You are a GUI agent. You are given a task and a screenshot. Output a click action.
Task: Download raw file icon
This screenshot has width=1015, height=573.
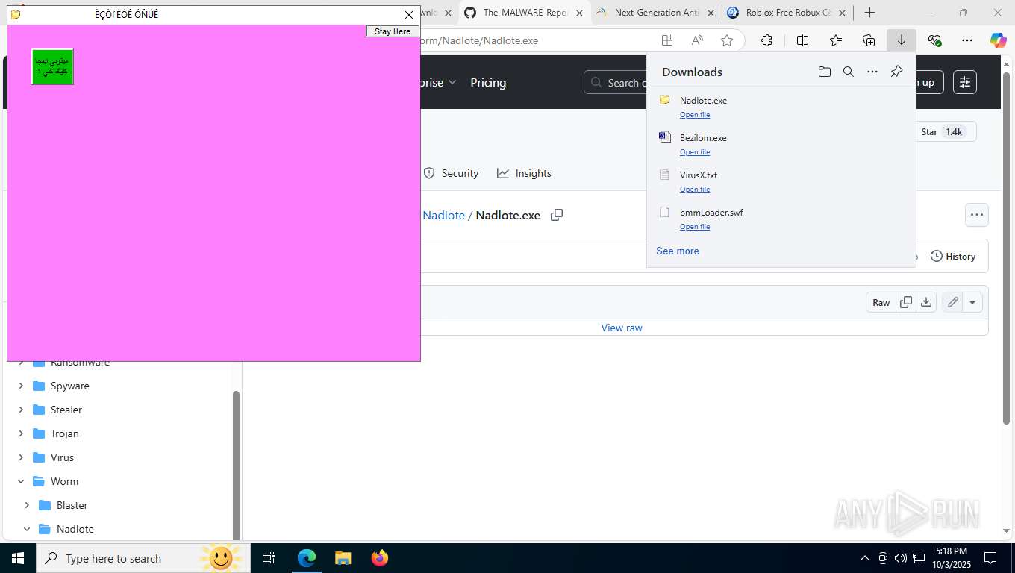coord(926,302)
